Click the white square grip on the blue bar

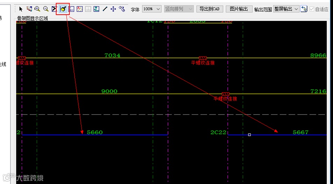249,135
